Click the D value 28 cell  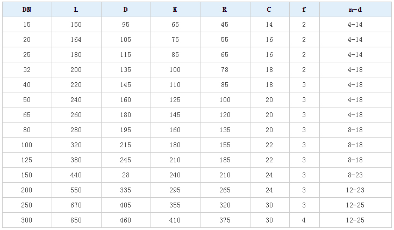pyautogui.click(x=125, y=175)
